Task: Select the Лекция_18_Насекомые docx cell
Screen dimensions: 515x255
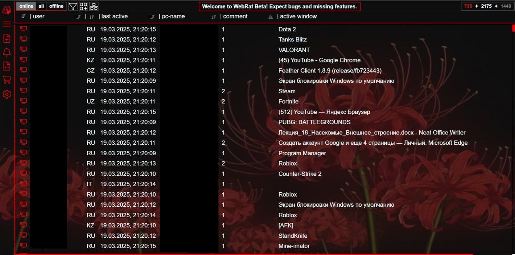Action: pos(372,132)
